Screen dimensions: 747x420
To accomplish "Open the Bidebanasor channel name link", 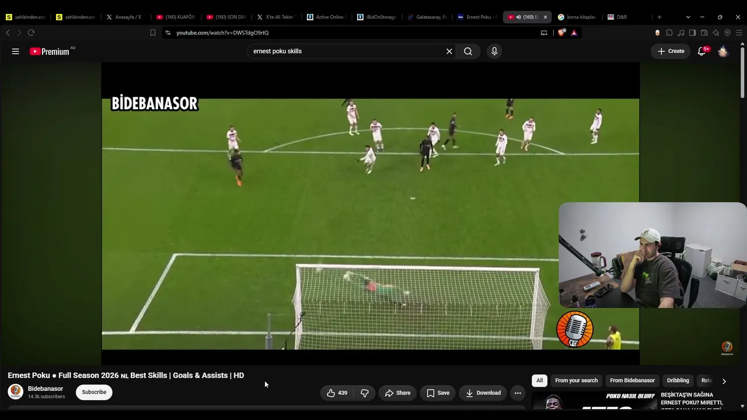I will [x=46, y=388].
